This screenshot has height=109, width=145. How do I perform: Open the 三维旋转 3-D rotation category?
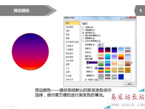(x=72, y=49)
